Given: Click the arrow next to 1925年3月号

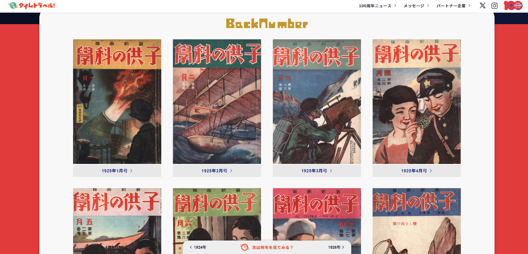Looking at the screenshot, I should coord(331,171).
